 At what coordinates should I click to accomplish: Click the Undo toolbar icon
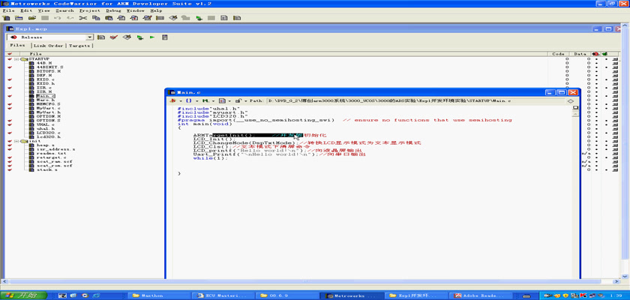(58, 18)
